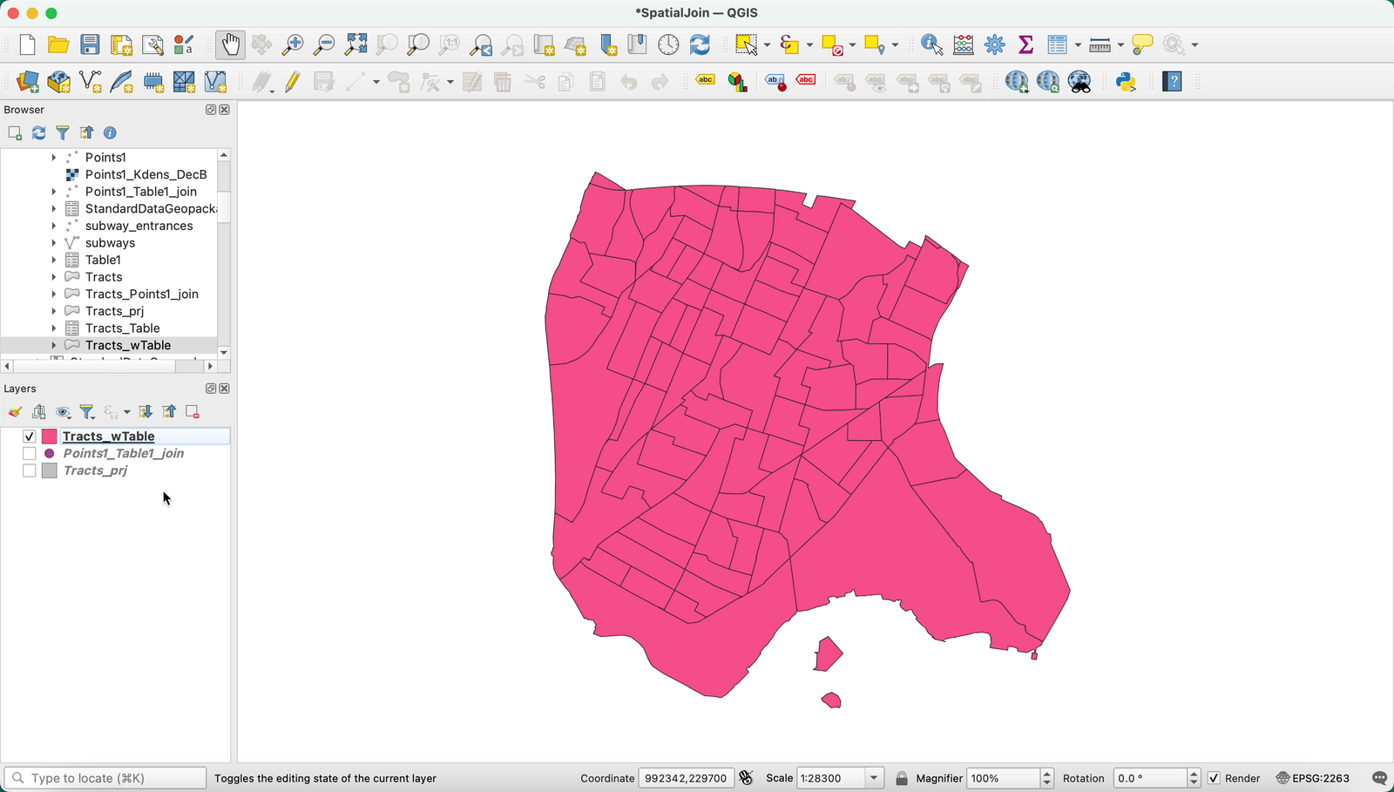Open the Scale dropdown
1394x792 pixels.
[x=874, y=778]
